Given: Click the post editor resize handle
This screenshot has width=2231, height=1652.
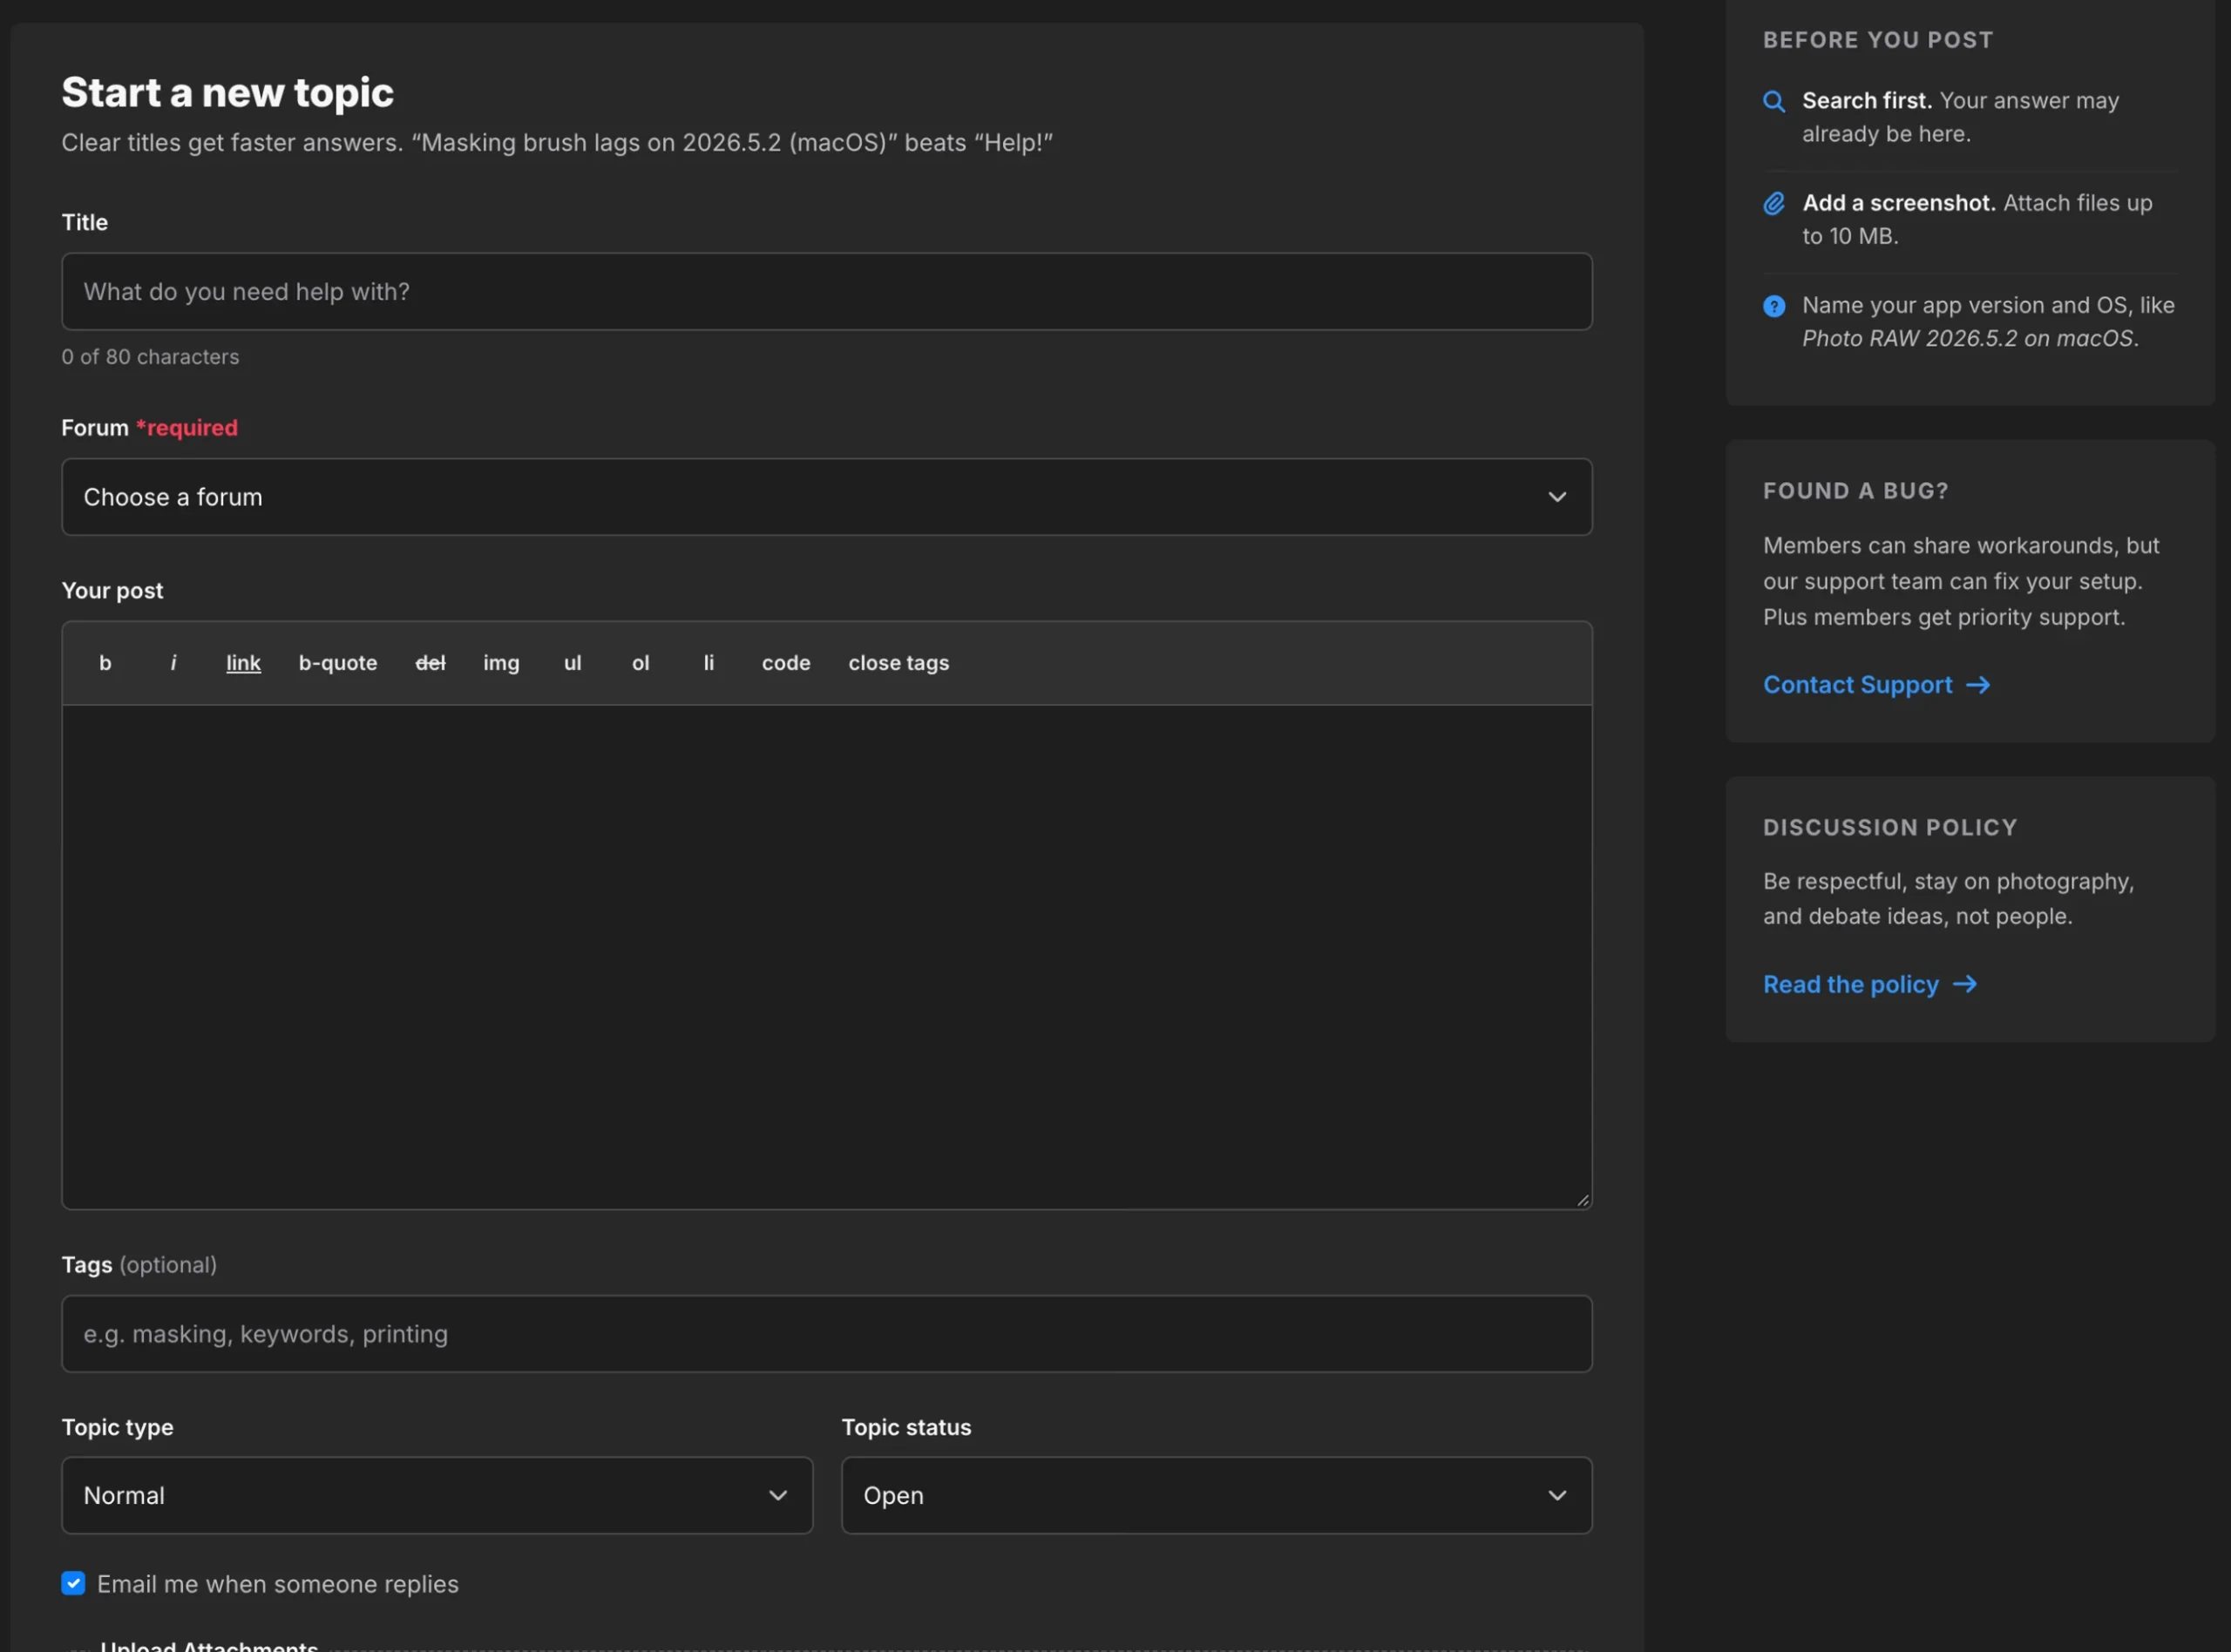Looking at the screenshot, I should [1582, 1200].
